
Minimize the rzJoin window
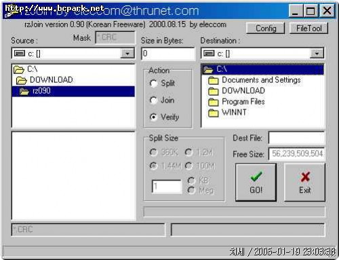296,11
